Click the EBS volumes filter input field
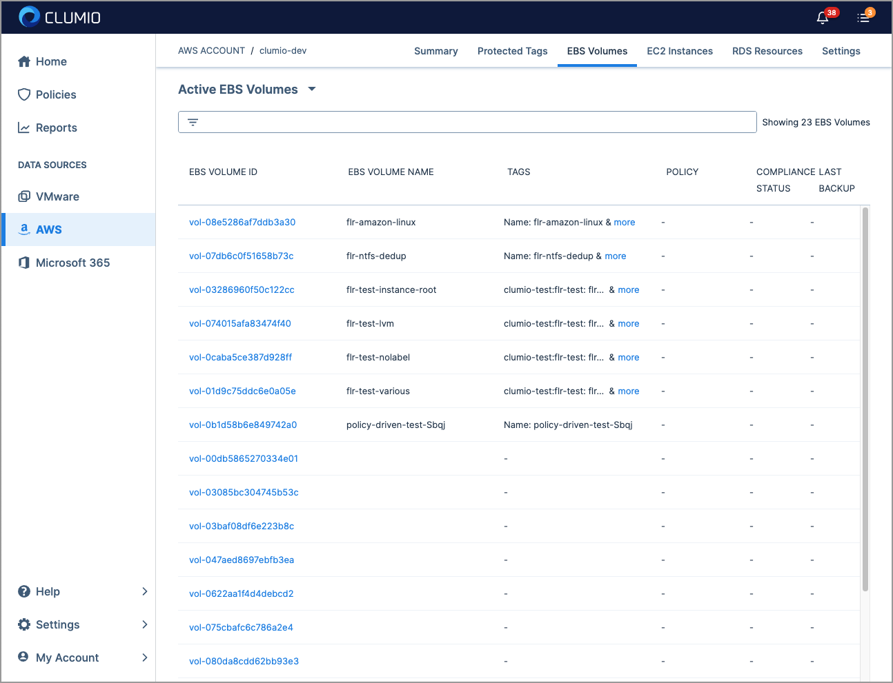The width and height of the screenshot is (893, 683). [476, 122]
